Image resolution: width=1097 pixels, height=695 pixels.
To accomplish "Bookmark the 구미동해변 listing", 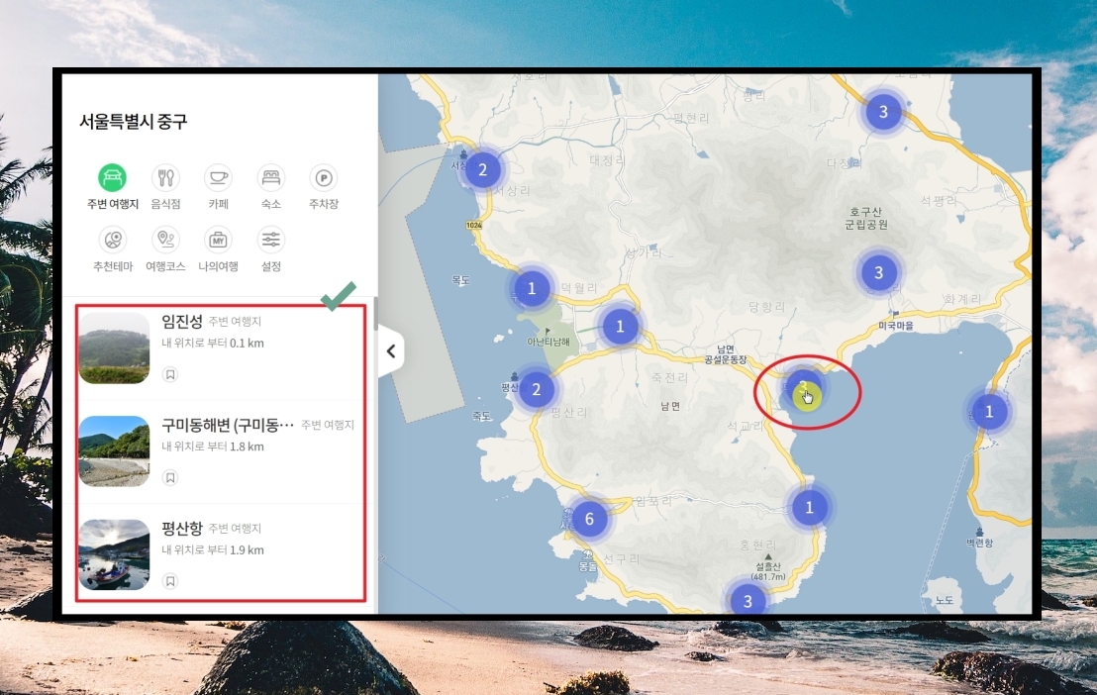I will (170, 477).
